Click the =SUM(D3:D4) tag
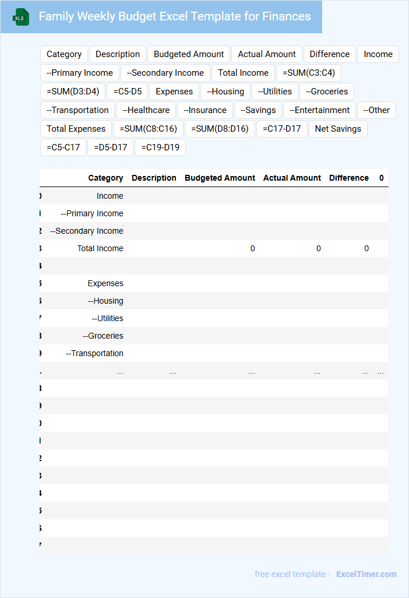This screenshot has height=598, width=409. click(x=73, y=92)
